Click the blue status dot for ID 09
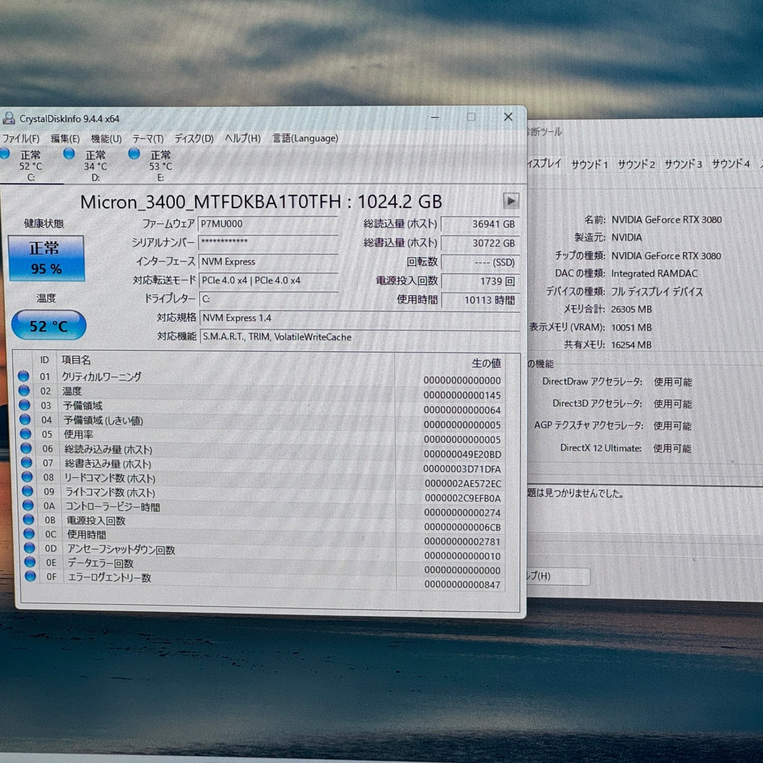Screen dimensions: 763x763 tap(27, 491)
